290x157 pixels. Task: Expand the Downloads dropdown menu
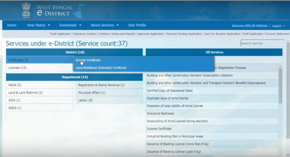pyautogui.click(x=70, y=25)
